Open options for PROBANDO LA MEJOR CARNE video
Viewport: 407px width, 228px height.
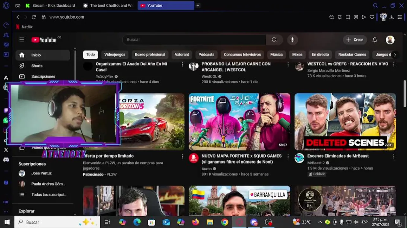click(x=288, y=64)
